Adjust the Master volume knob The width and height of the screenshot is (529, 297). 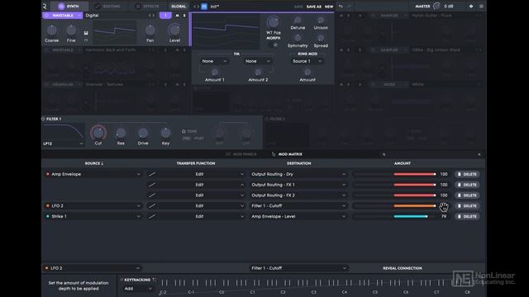pyautogui.click(x=437, y=6)
